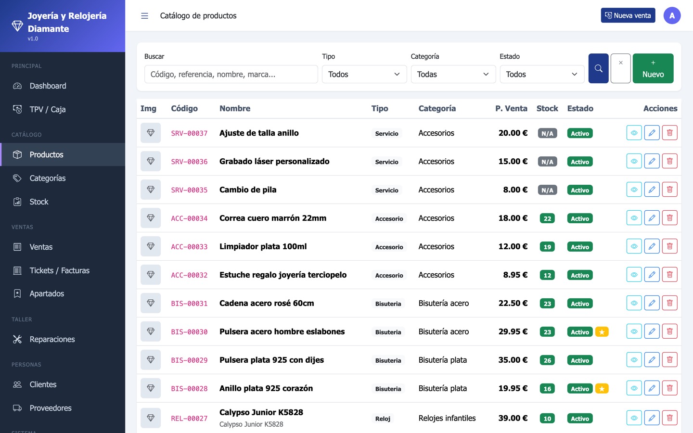The width and height of the screenshot is (693, 433).
Task: Click the thumbnail of Cambio de pila
Action: pyautogui.click(x=151, y=190)
